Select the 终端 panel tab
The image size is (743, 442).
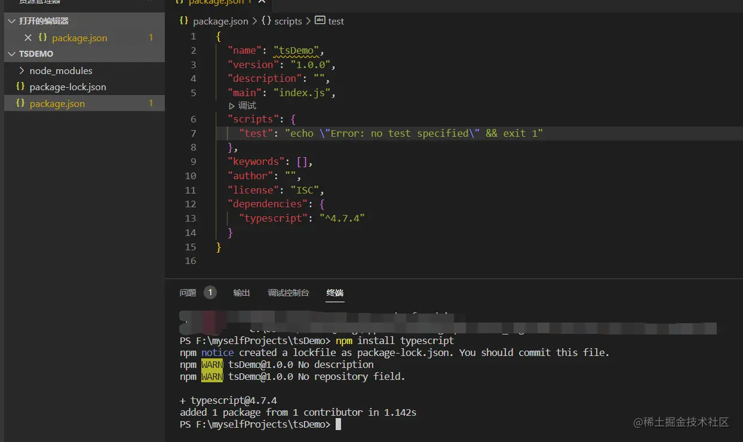pos(335,293)
